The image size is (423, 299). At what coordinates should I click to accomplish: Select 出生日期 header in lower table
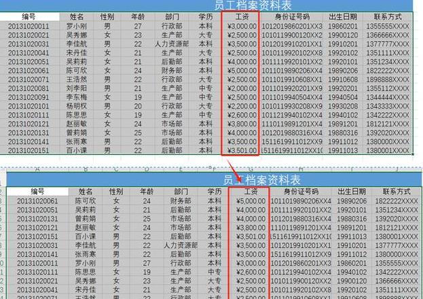click(x=352, y=192)
